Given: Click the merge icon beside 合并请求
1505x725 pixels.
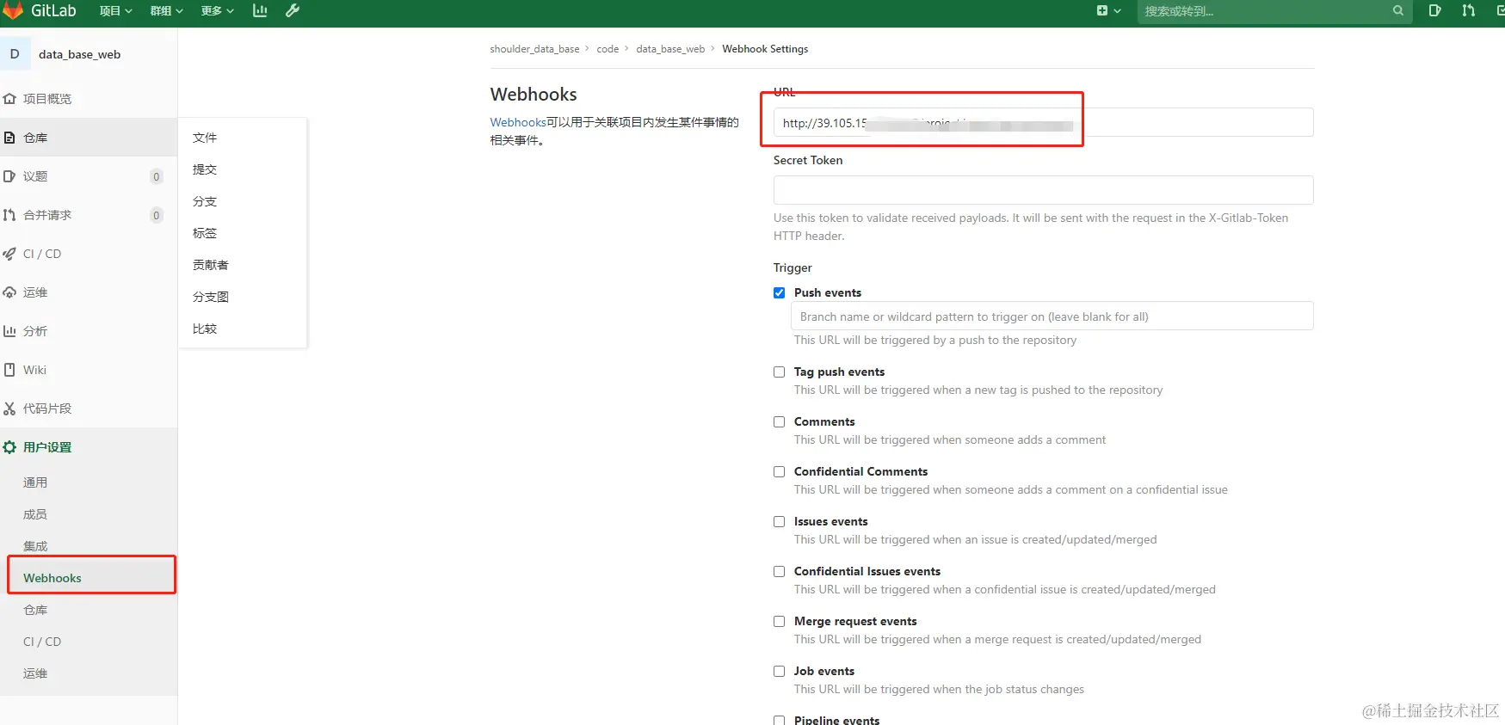Looking at the screenshot, I should 9,215.
